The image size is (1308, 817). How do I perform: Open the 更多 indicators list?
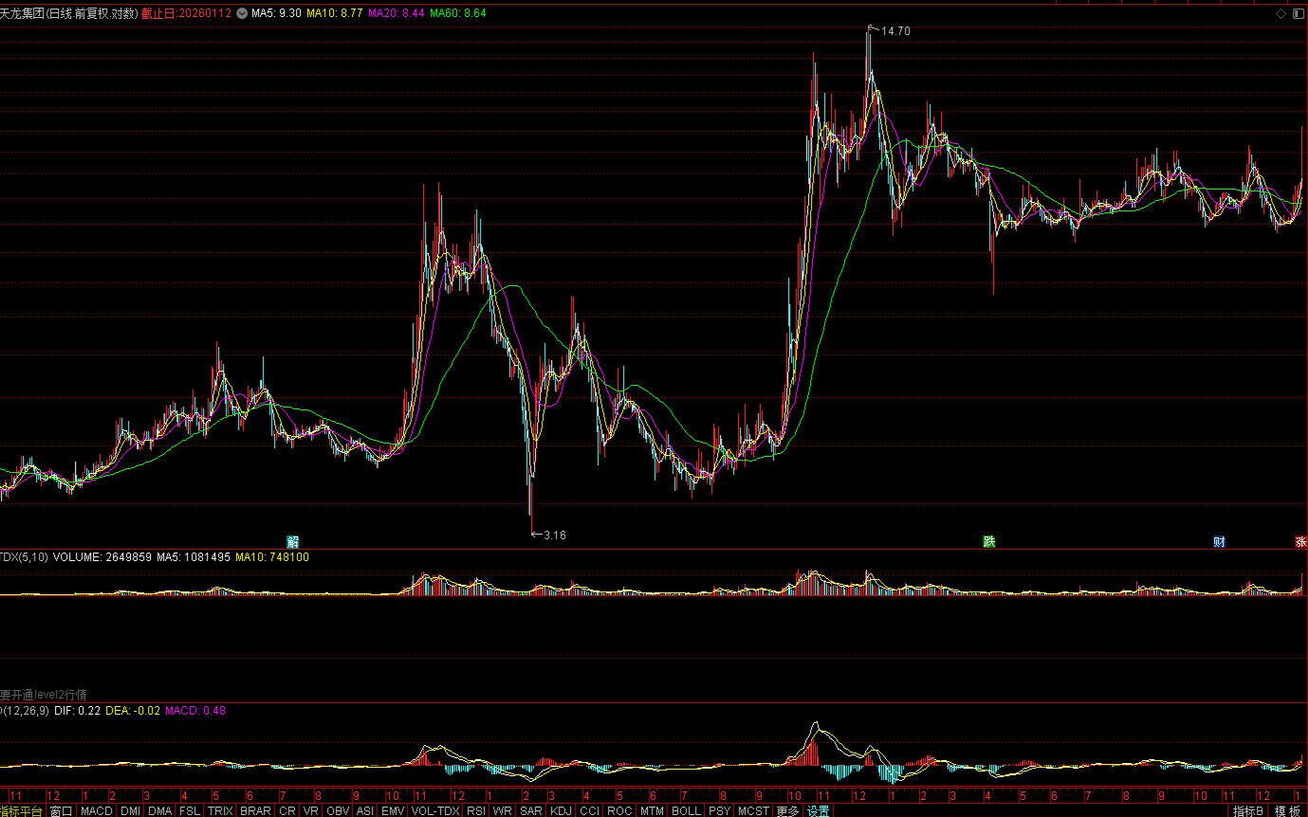pyautogui.click(x=787, y=810)
